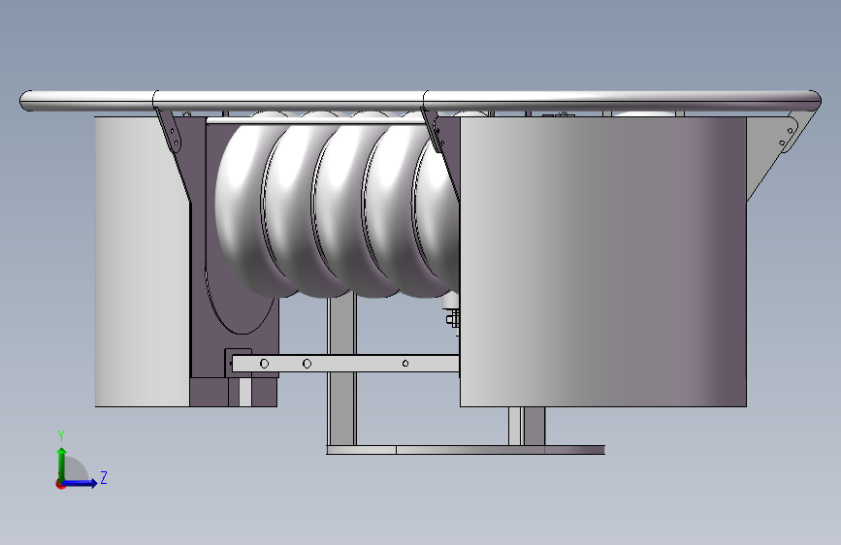
Task: Click the red X axis origin dot
Action: (60, 484)
